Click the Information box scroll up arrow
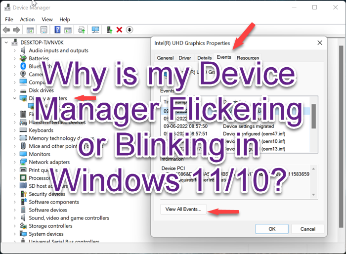 coord(313,169)
